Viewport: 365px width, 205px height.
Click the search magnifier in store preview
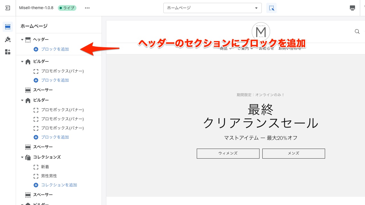[357, 32]
